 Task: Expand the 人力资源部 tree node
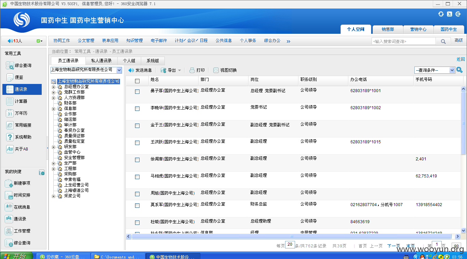point(53,98)
